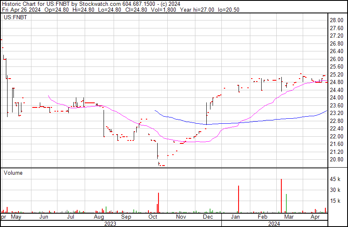Select the 25.60 price axis label

coord(336,67)
